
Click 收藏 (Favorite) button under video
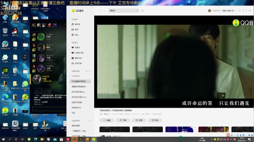[107, 120]
